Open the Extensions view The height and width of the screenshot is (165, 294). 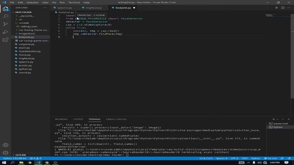pyautogui.click(x=6, y=40)
